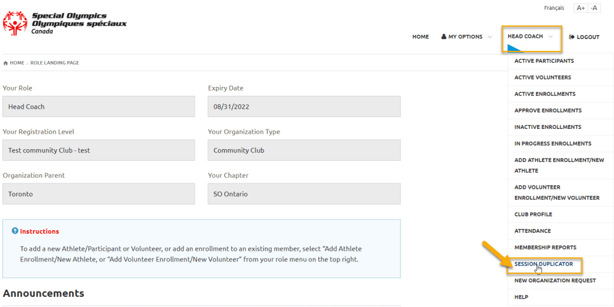Select In Progress Enrollments entry

pos(561,143)
